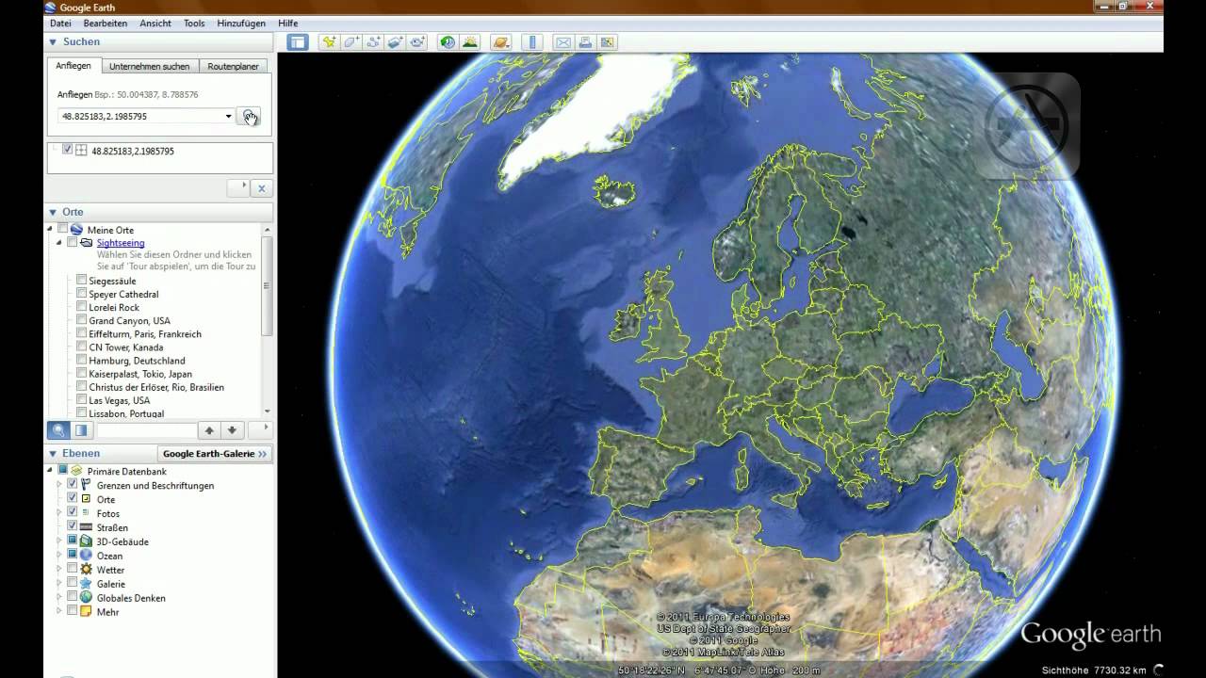Open the Bearbeiten menu
The image size is (1206, 678).
coord(106,23)
